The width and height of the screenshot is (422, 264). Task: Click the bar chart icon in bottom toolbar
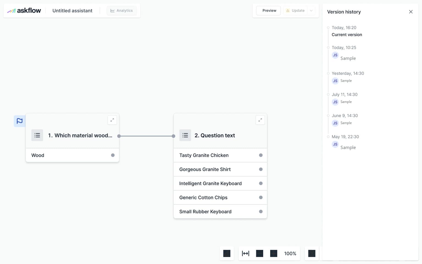click(x=227, y=253)
